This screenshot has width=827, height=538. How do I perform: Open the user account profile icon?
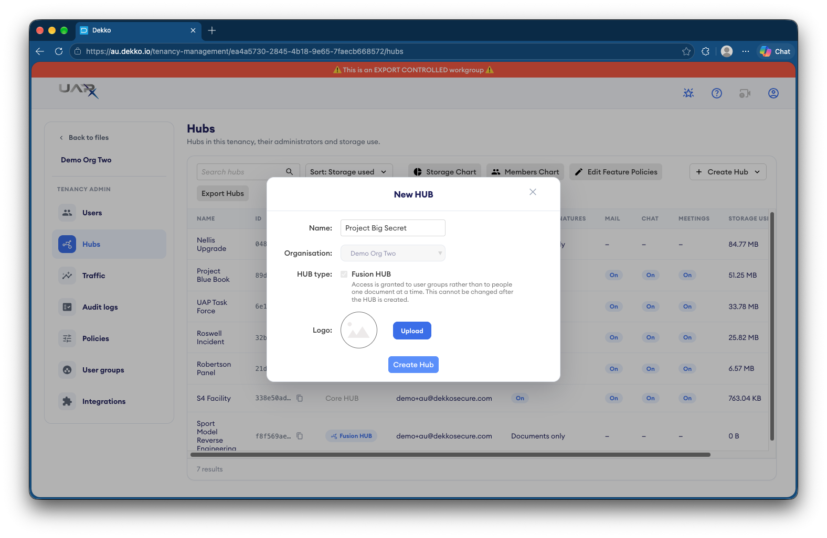(x=773, y=93)
